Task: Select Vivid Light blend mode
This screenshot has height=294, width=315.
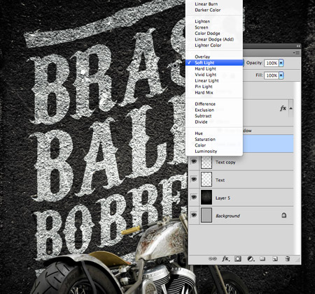Action: tap(206, 75)
